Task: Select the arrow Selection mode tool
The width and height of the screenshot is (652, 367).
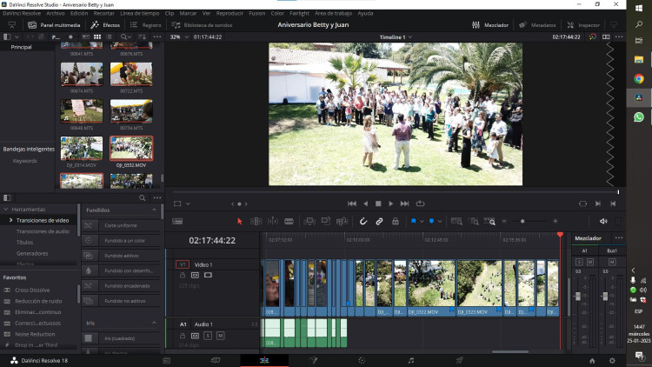Action: (x=240, y=222)
